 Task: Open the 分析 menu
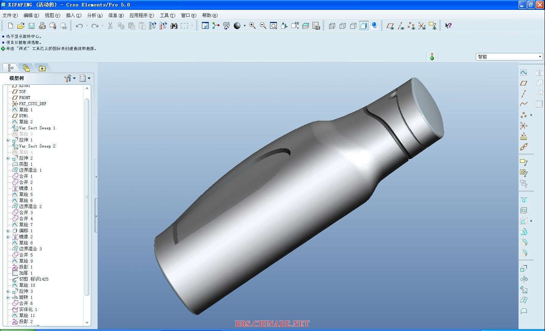[x=95, y=16]
